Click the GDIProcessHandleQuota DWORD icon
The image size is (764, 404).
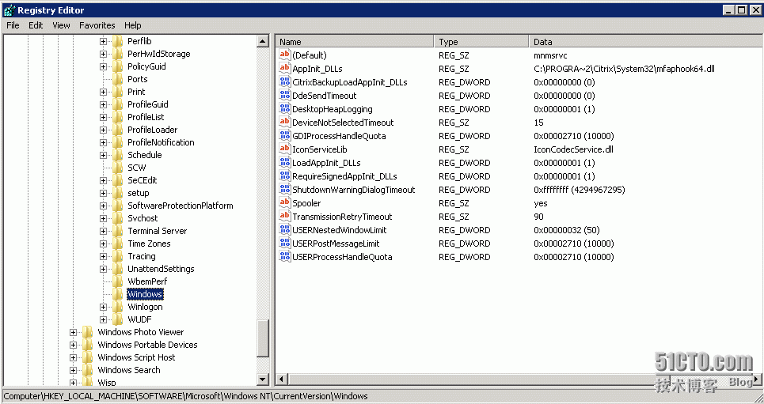coord(284,136)
